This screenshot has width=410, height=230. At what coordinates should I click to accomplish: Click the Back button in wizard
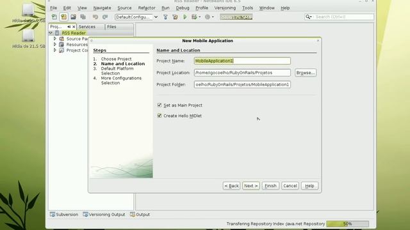pos(231,186)
